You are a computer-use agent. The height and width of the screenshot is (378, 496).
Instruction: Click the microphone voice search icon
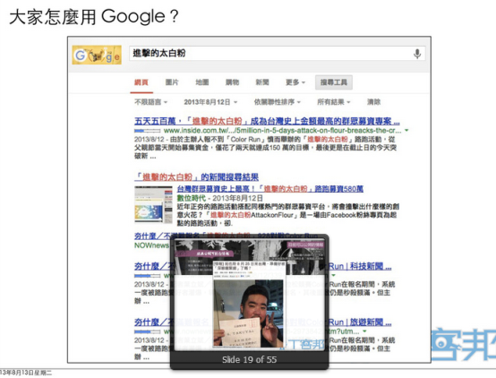pyautogui.click(x=417, y=54)
